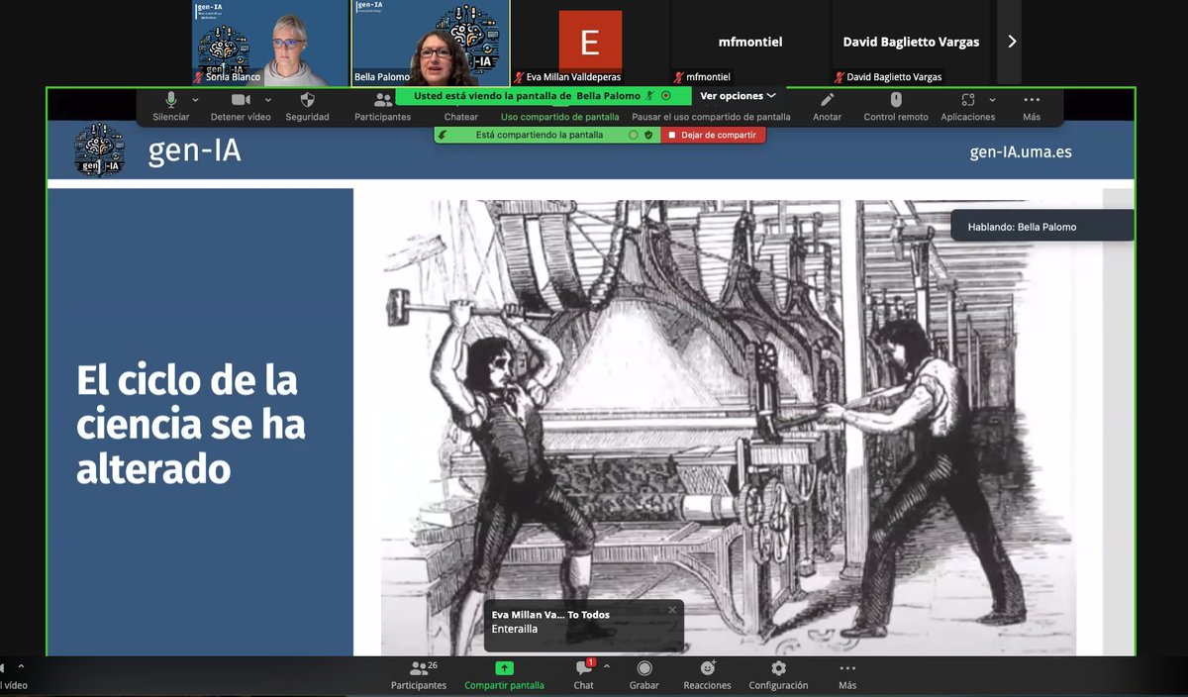
Task: Click Hablando: Bella Palomo indicator
Action: pyautogui.click(x=1041, y=226)
